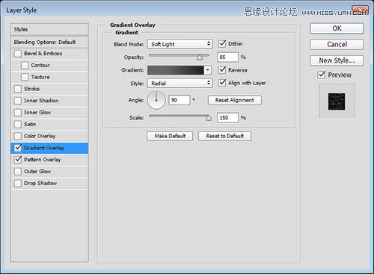Toggle the Dither checkbox
The width and height of the screenshot is (374, 274).
tap(222, 44)
